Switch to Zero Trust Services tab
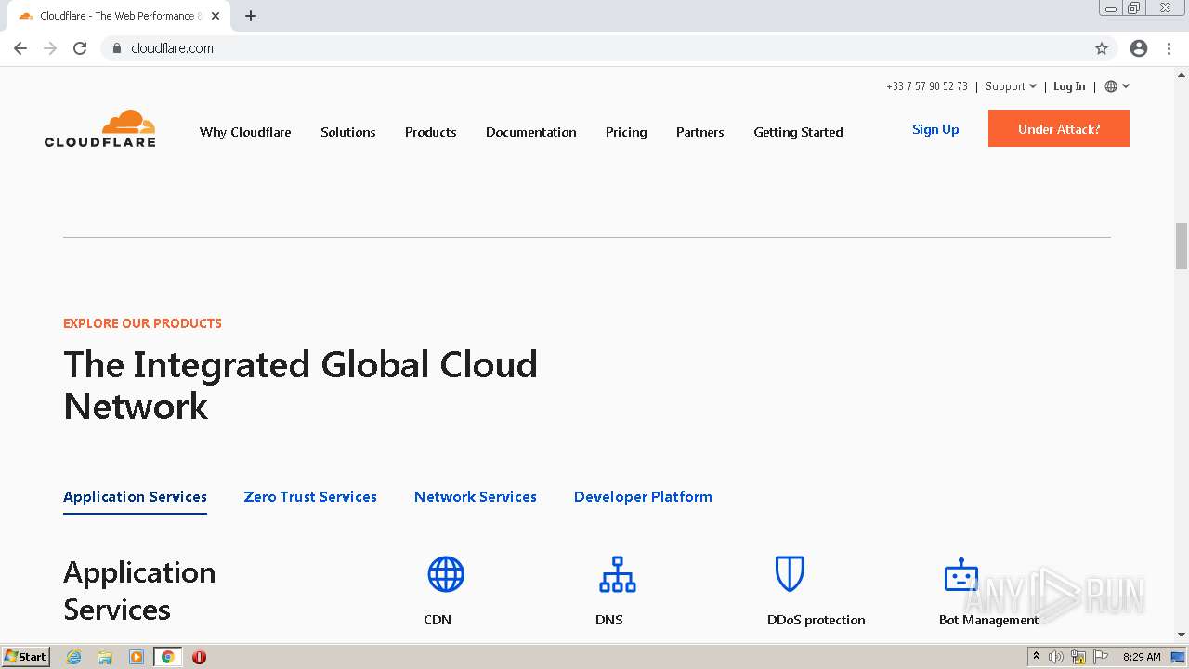The width and height of the screenshot is (1189, 669). point(310,497)
